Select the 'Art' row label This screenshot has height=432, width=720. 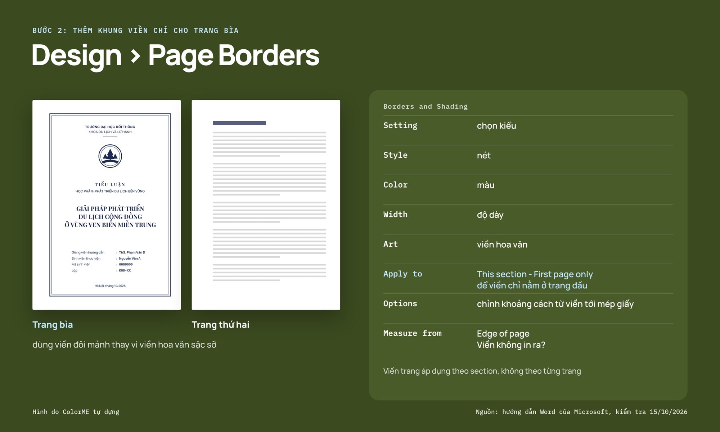tap(391, 244)
